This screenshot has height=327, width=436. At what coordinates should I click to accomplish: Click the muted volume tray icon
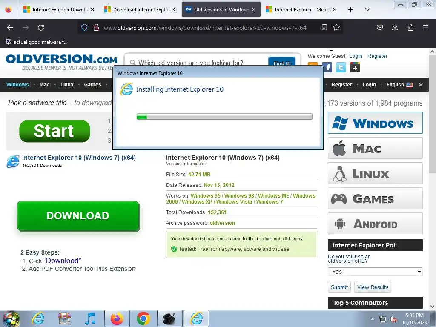click(393, 319)
